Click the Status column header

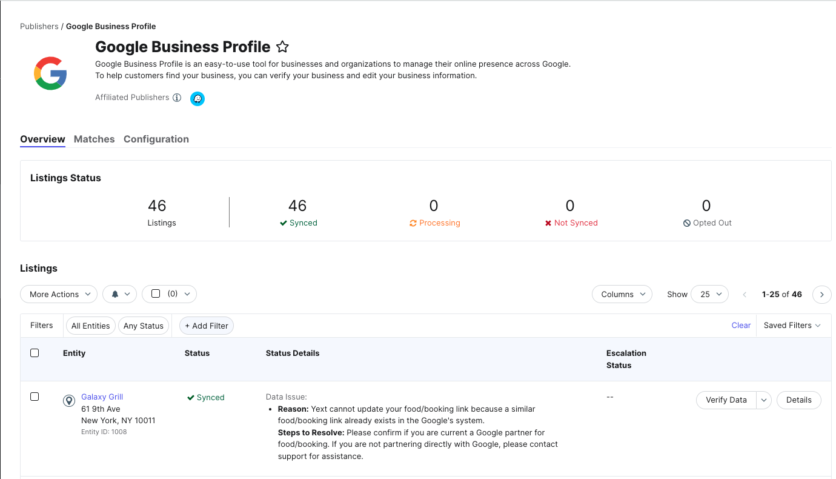pyautogui.click(x=197, y=353)
